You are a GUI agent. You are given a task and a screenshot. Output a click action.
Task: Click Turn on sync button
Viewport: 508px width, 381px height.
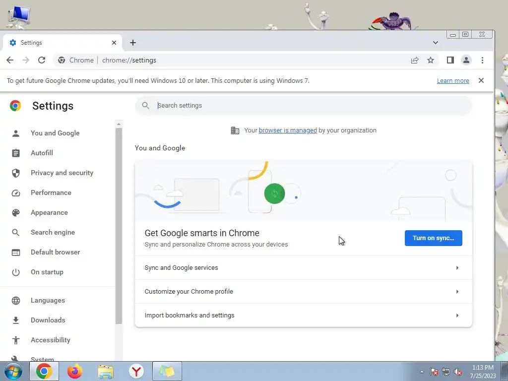(x=433, y=238)
